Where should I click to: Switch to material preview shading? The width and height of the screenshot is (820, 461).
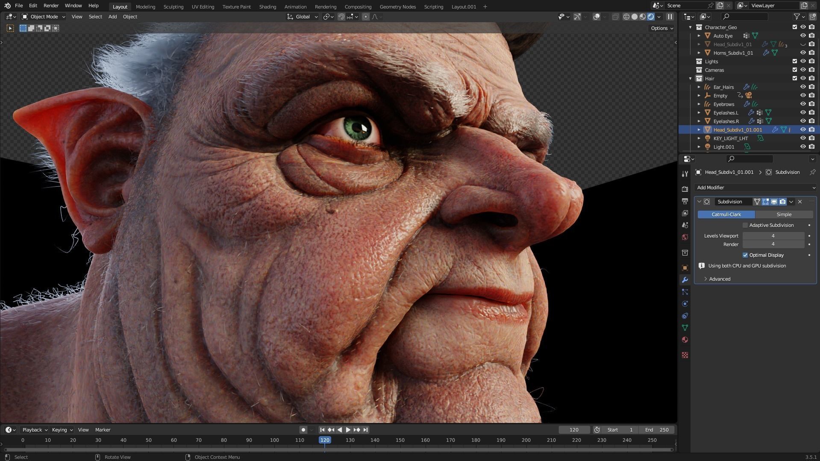pyautogui.click(x=643, y=17)
